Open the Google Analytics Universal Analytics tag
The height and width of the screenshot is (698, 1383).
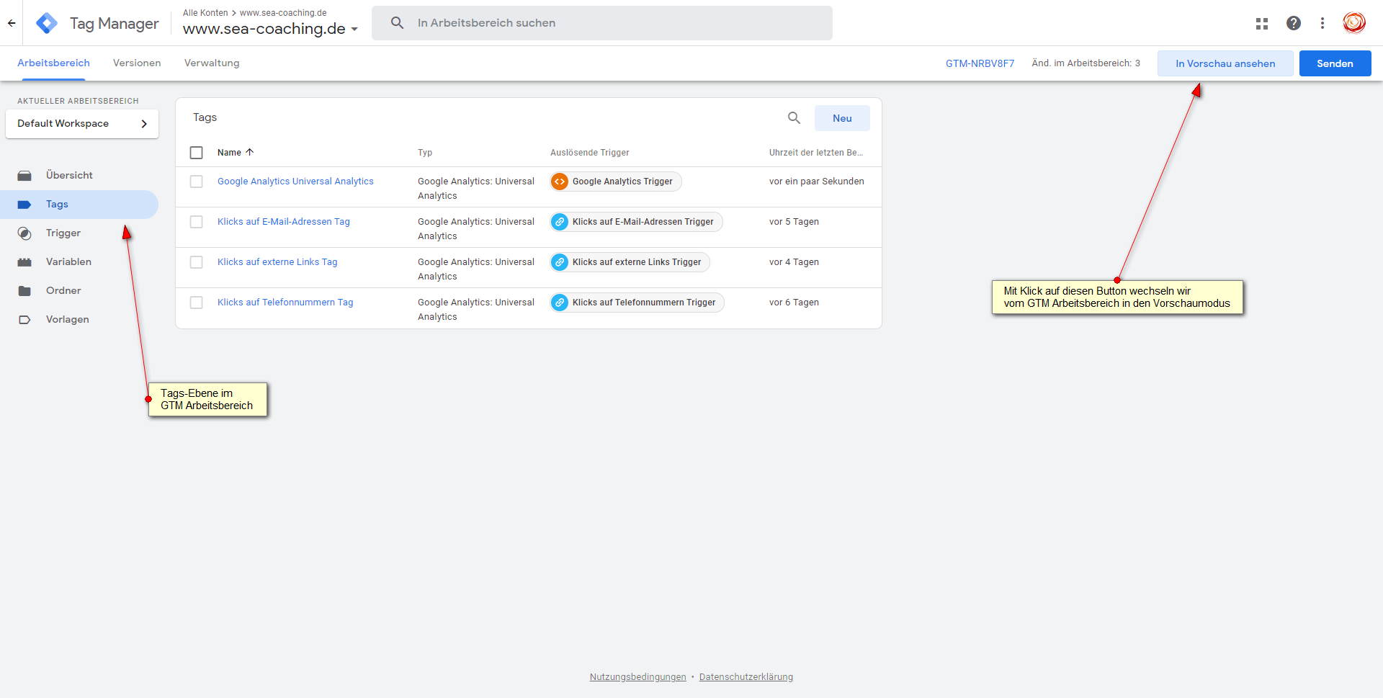point(295,182)
